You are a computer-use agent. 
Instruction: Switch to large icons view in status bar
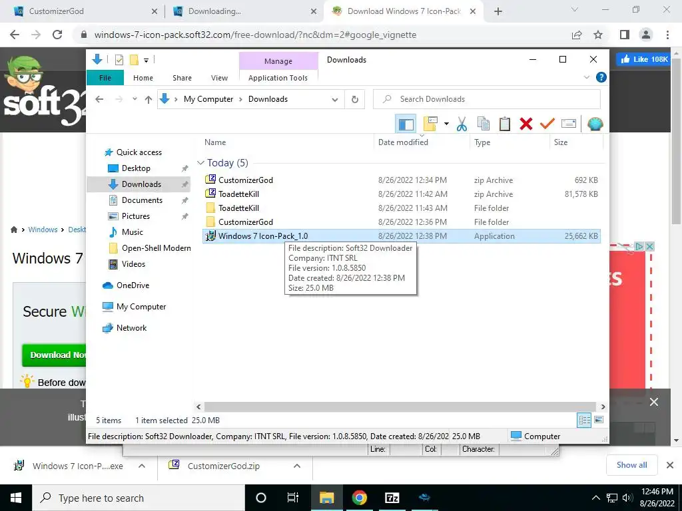coord(599,420)
